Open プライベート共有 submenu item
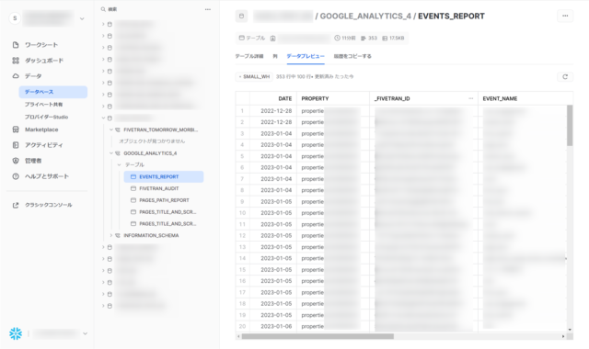This screenshot has height=349, width=589. 43,105
